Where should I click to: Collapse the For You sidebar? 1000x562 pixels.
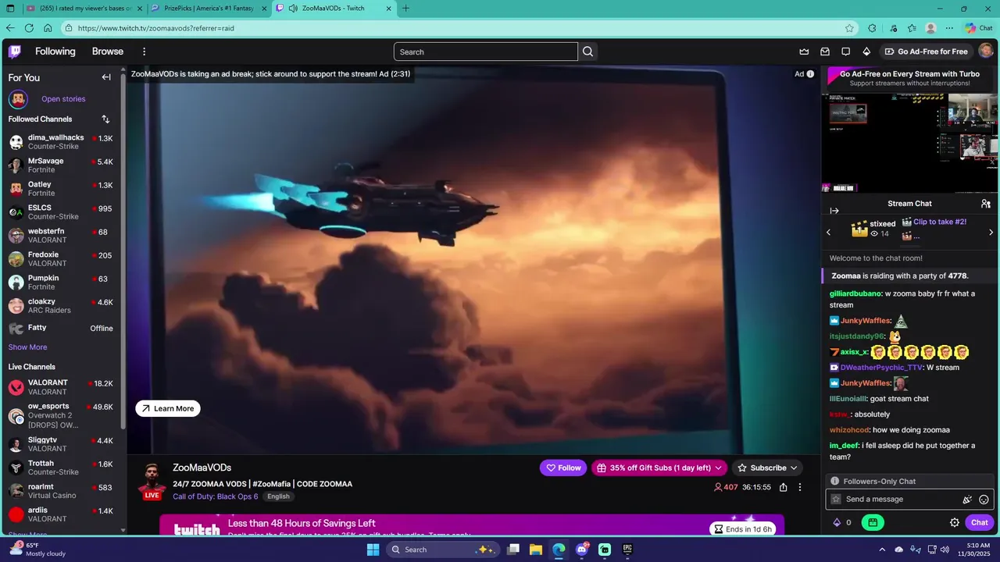point(106,77)
